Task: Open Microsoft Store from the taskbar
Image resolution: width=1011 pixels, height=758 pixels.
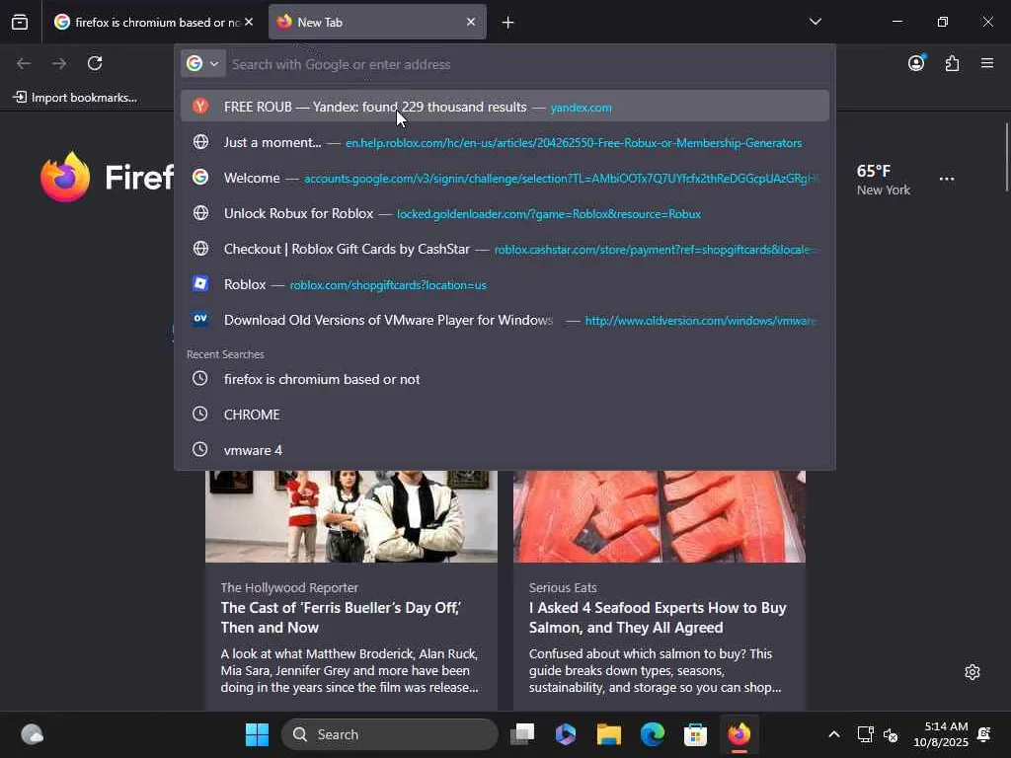Action: [696, 734]
